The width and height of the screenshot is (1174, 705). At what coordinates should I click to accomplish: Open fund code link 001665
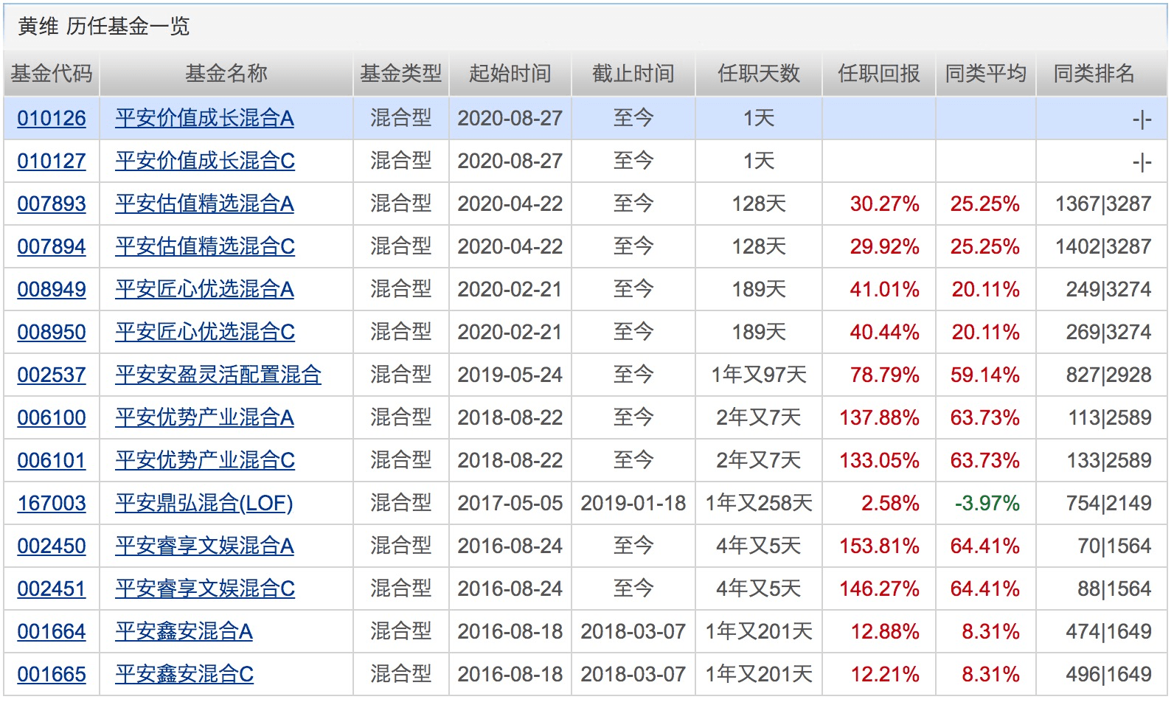click(x=52, y=674)
